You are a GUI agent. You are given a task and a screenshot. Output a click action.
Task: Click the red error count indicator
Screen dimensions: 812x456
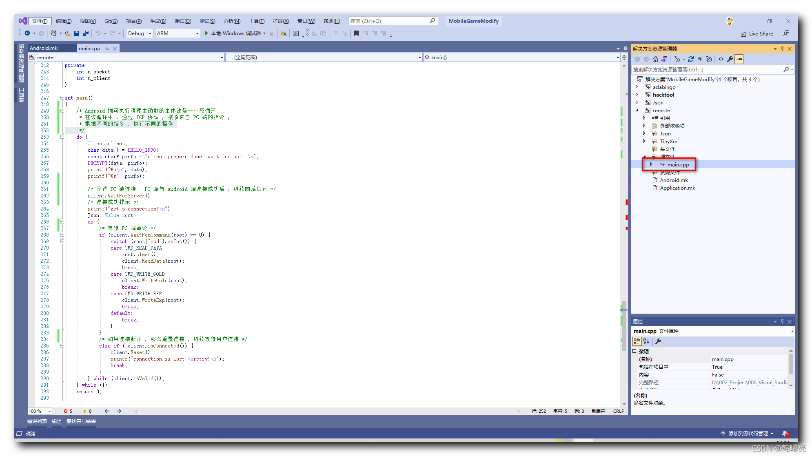point(68,411)
